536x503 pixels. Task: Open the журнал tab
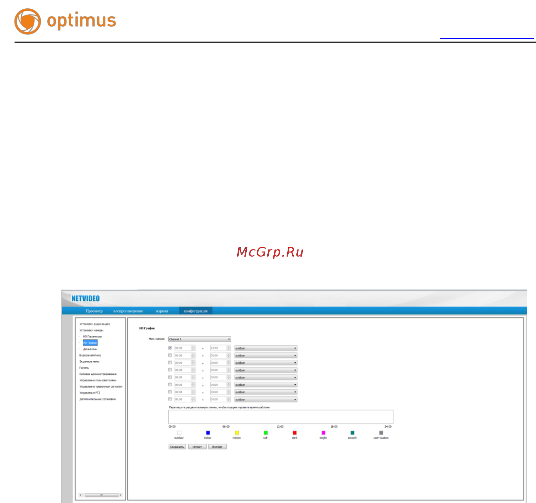162,311
